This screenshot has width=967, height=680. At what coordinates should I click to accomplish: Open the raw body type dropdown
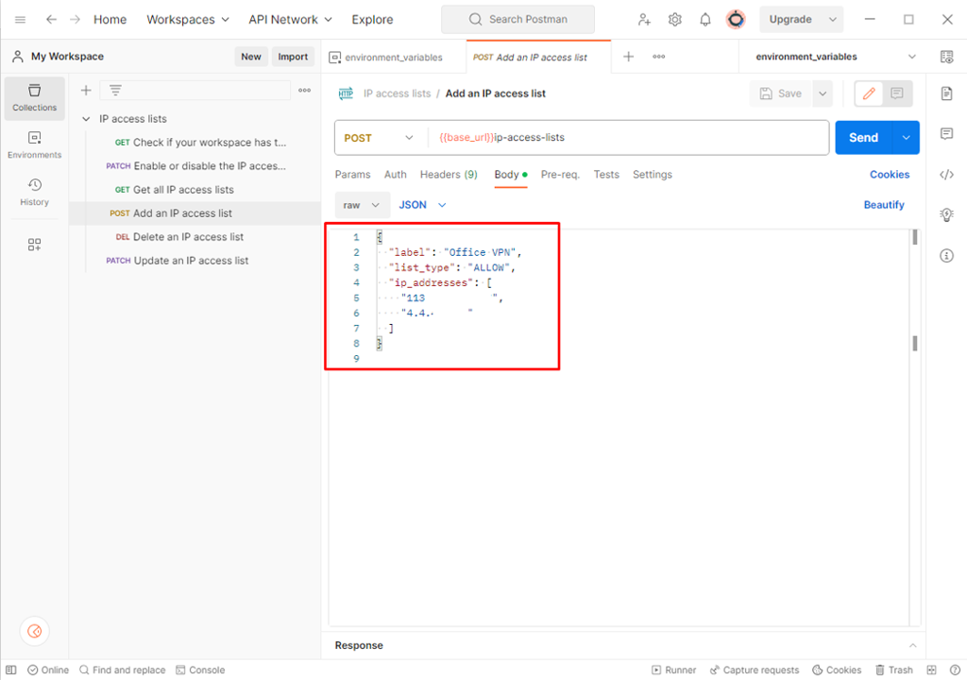point(362,205)
